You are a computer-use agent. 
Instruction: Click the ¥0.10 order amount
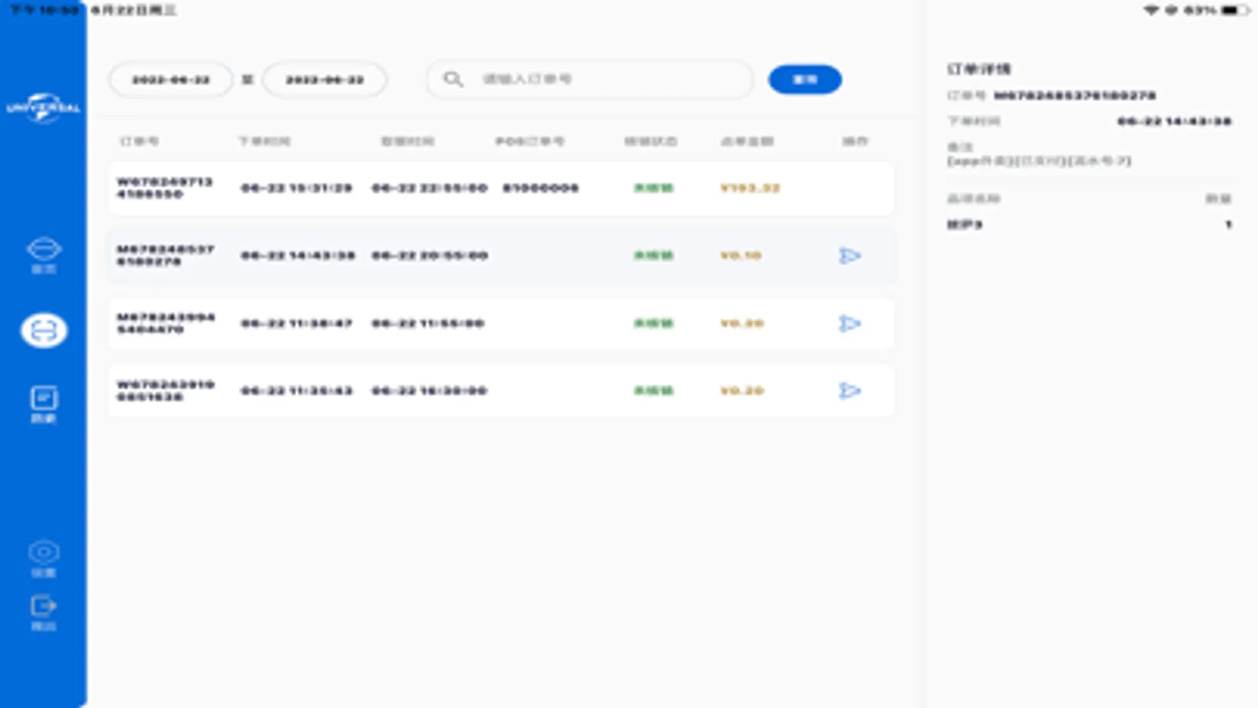(740, 256)
